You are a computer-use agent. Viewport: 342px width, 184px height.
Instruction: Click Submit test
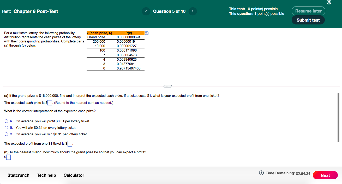pyautogui.click(x=308, y=20)
